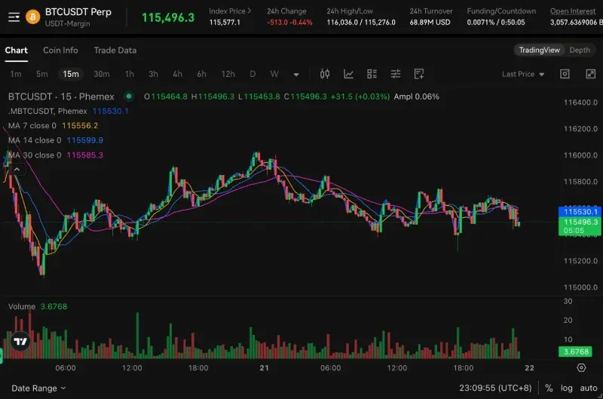
Task: Select the 3h timeframe
Action: click(153, 74)
